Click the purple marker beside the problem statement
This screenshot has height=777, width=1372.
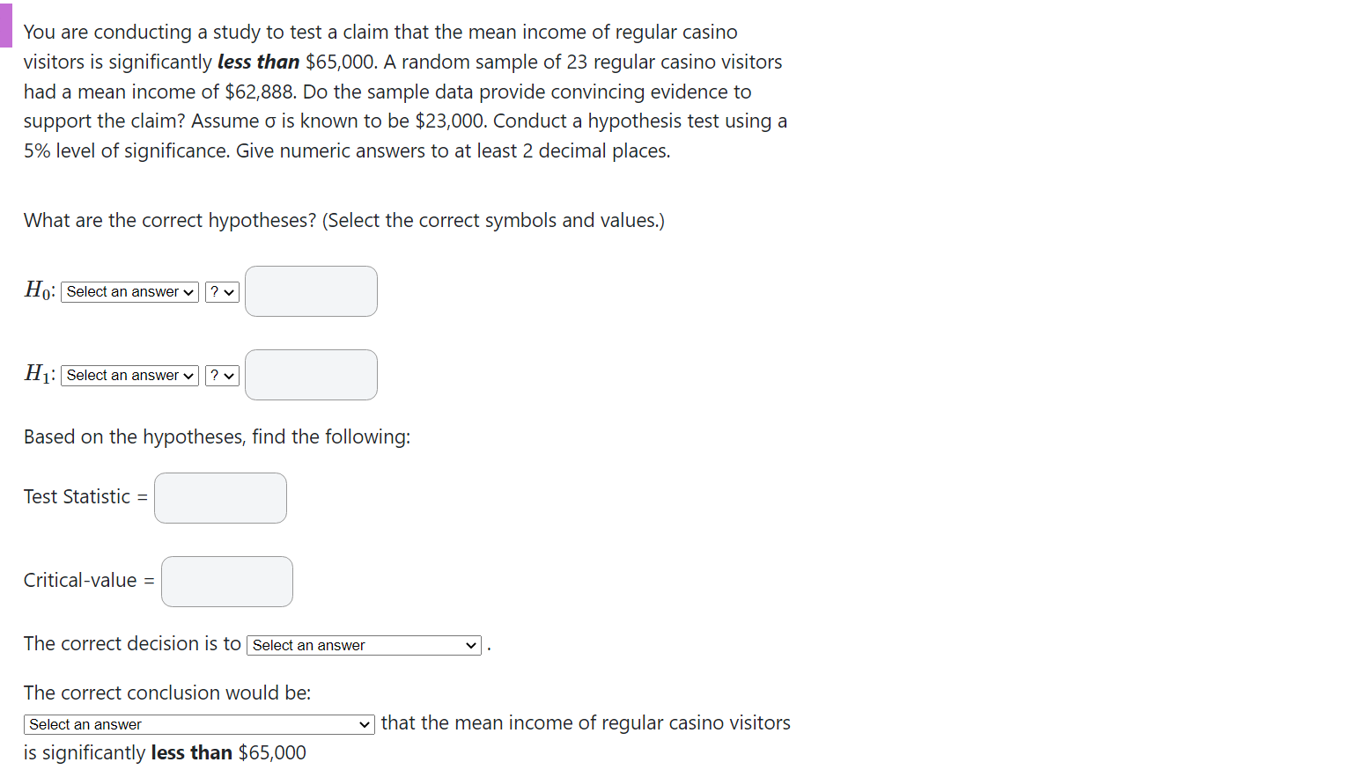pos(5,25)
